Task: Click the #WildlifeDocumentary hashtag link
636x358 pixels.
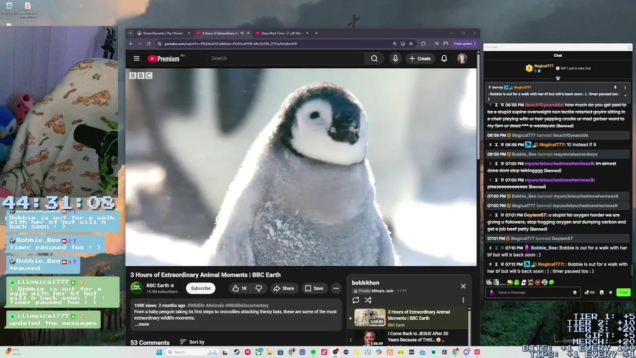Action: click(x=247, y=305)
